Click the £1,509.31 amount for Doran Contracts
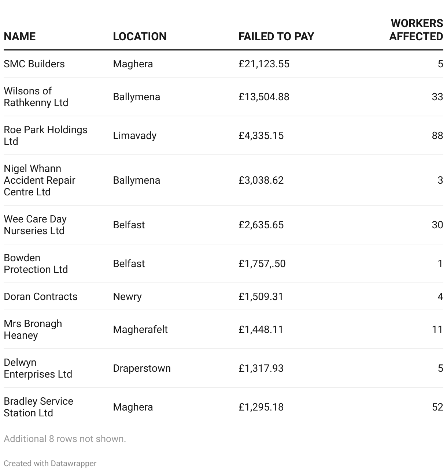447x472 pixels. [x=261, y=297]
